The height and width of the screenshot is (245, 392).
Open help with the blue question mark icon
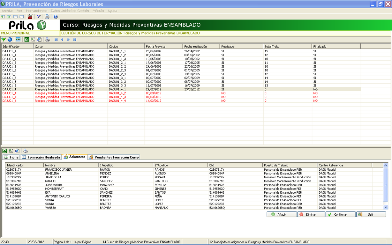pos(56,17)
